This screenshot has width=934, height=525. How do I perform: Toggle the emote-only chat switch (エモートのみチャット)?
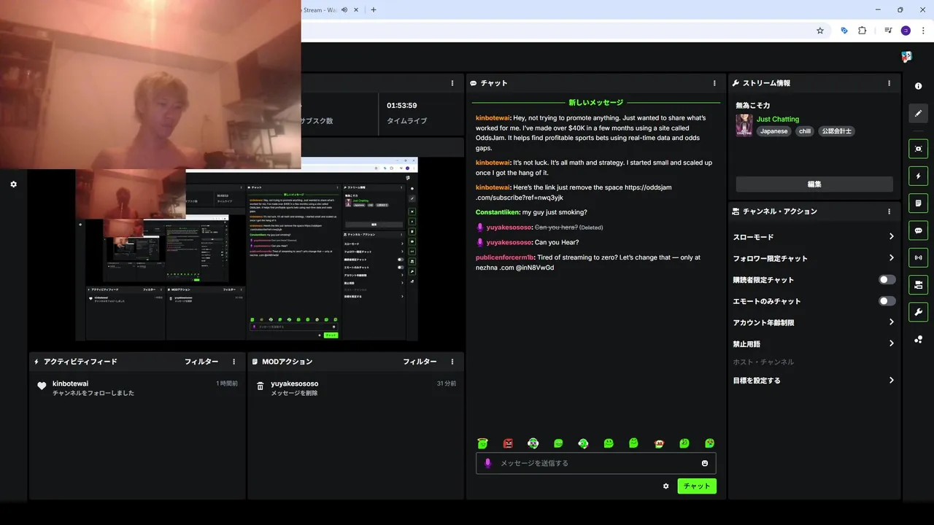coord(887,300)
